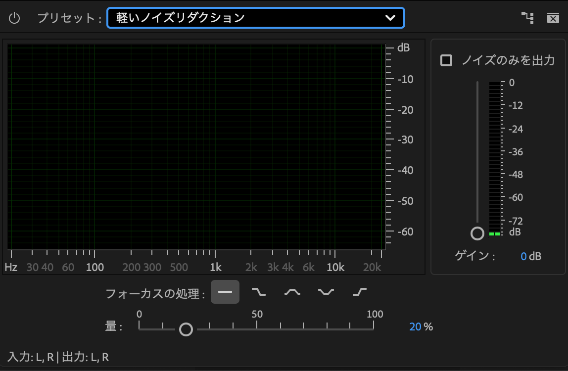
Task: Open the プリセット dropdown list
Action: pos(247,18)
